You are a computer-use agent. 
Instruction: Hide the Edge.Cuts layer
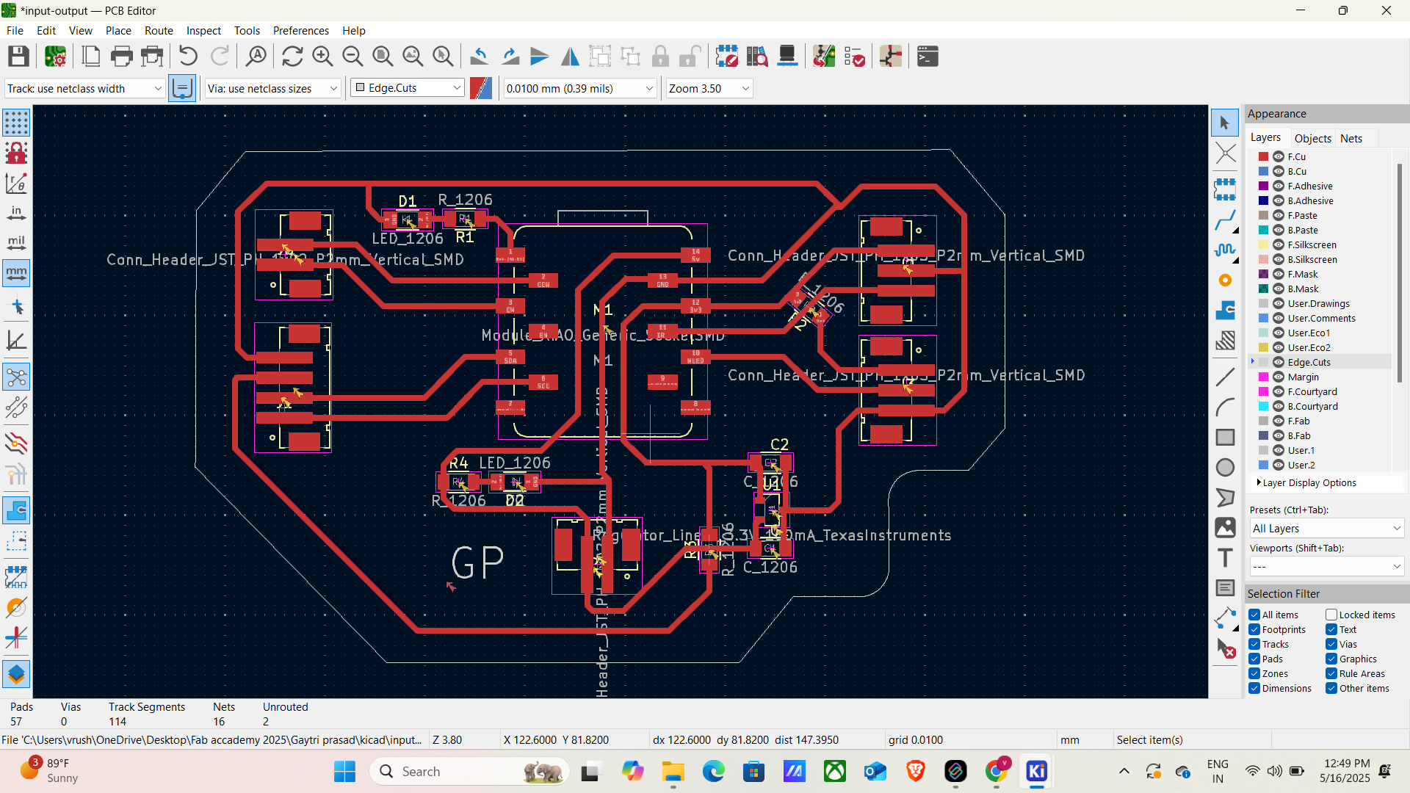(1279, 362)
